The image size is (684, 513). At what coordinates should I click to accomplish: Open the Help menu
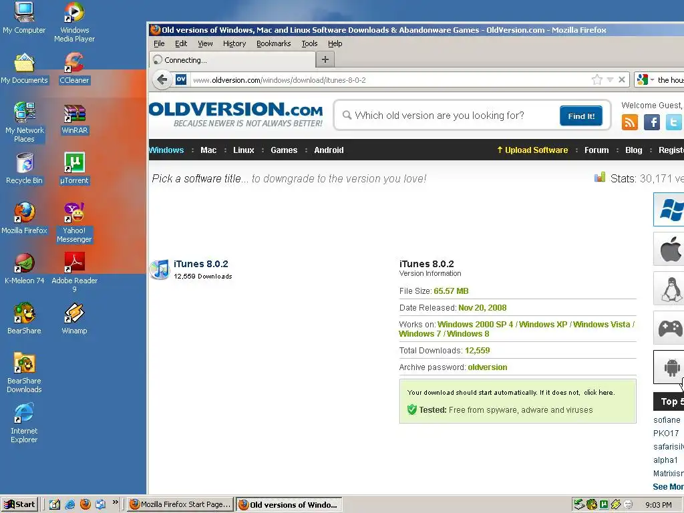pos(335,43)
